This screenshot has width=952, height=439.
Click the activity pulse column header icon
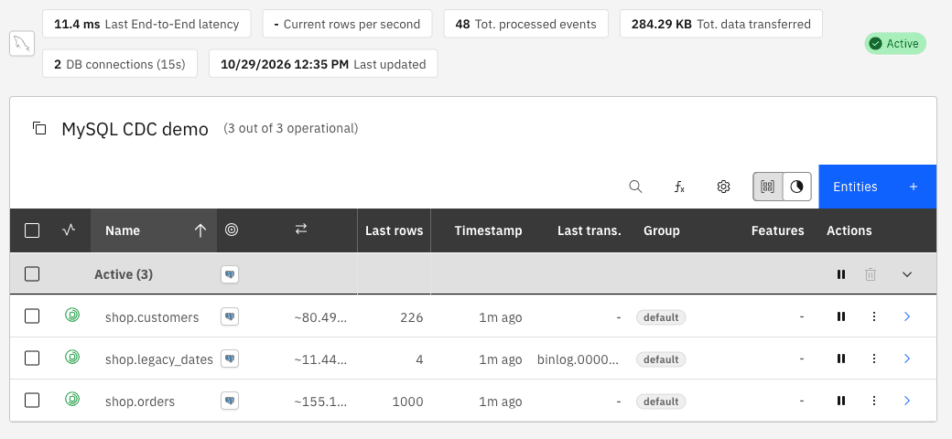[x=70, y=230]
